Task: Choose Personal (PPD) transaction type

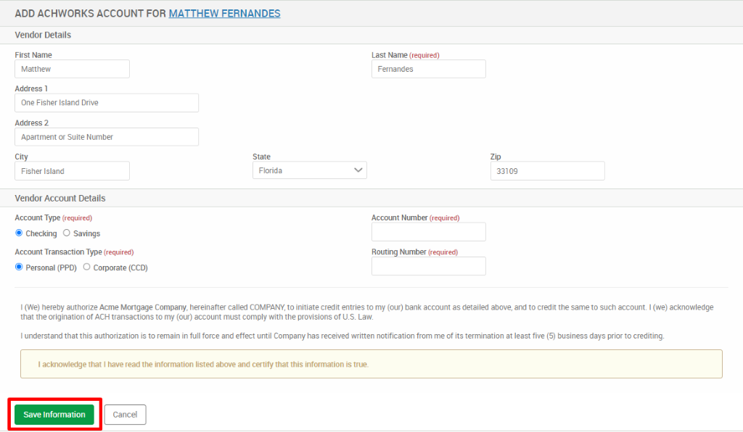Action: click(x=18, y=267)
